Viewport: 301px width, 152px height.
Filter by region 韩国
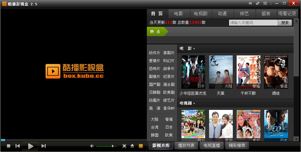point(154,135)
